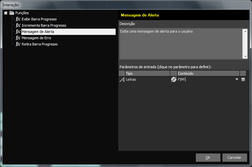Screen dimensions: 252x167
Task: Click fx icon beside Mensagem de Erro
Action: coord(18,38)
